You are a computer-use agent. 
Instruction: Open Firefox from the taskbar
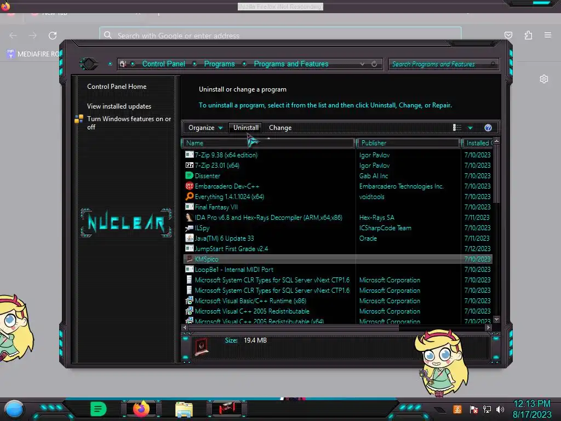click(141, 409)
